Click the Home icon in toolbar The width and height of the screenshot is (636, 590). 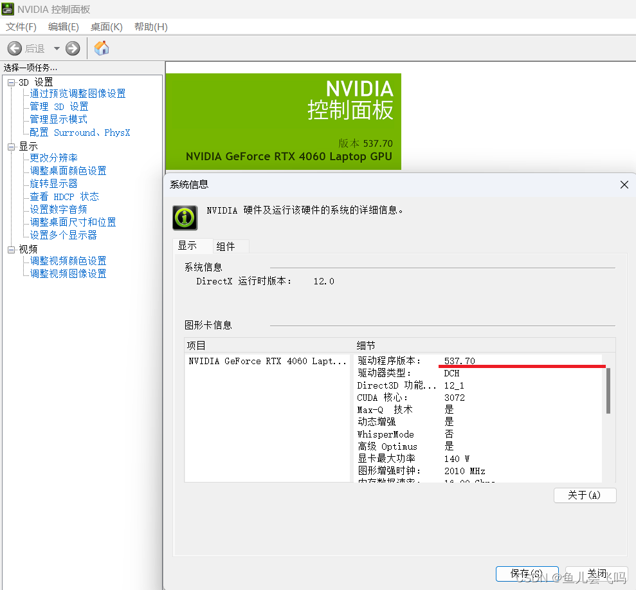[x=102, y=48]
